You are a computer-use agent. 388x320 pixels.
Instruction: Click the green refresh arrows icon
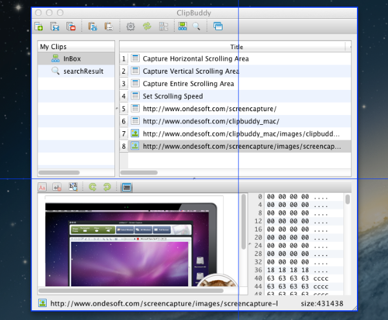click(147, 27)
